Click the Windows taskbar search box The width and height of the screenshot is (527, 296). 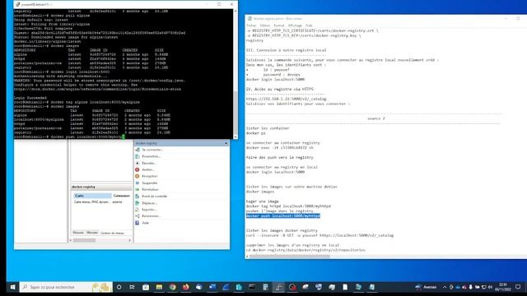(66, 287)
